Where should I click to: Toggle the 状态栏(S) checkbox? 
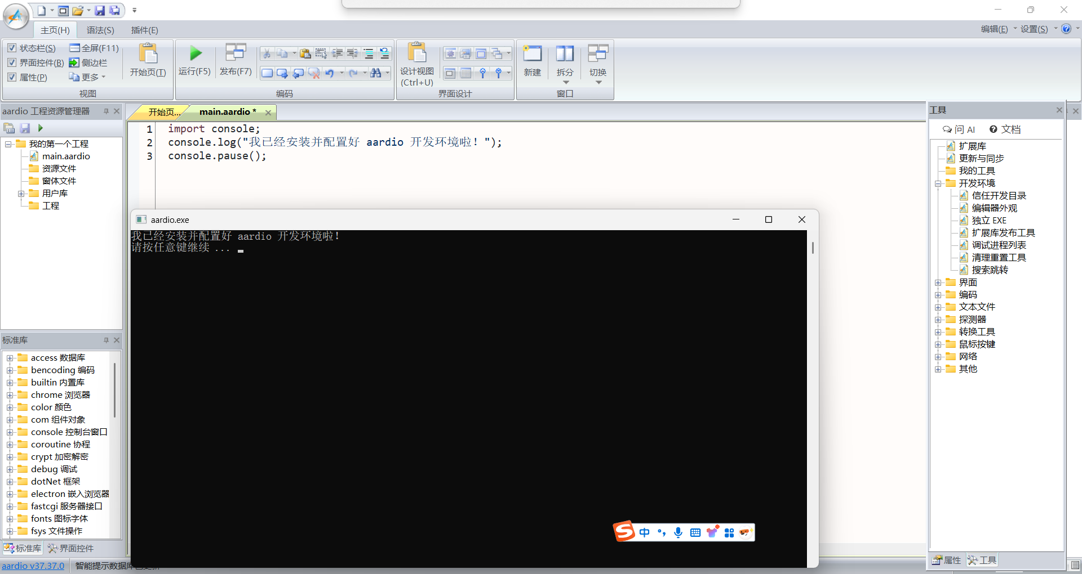pos(12,48)
